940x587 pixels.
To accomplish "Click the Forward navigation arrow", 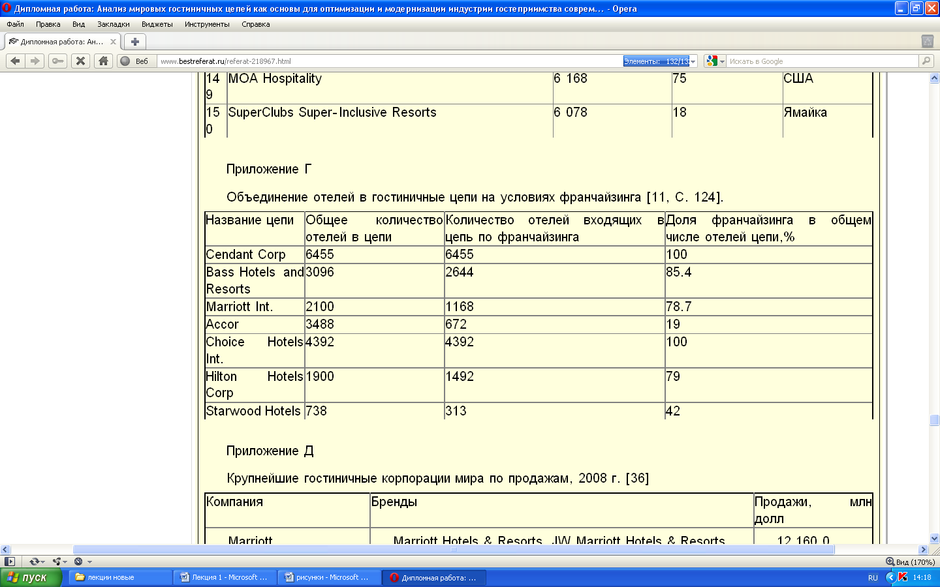I will tap(35, 61).
